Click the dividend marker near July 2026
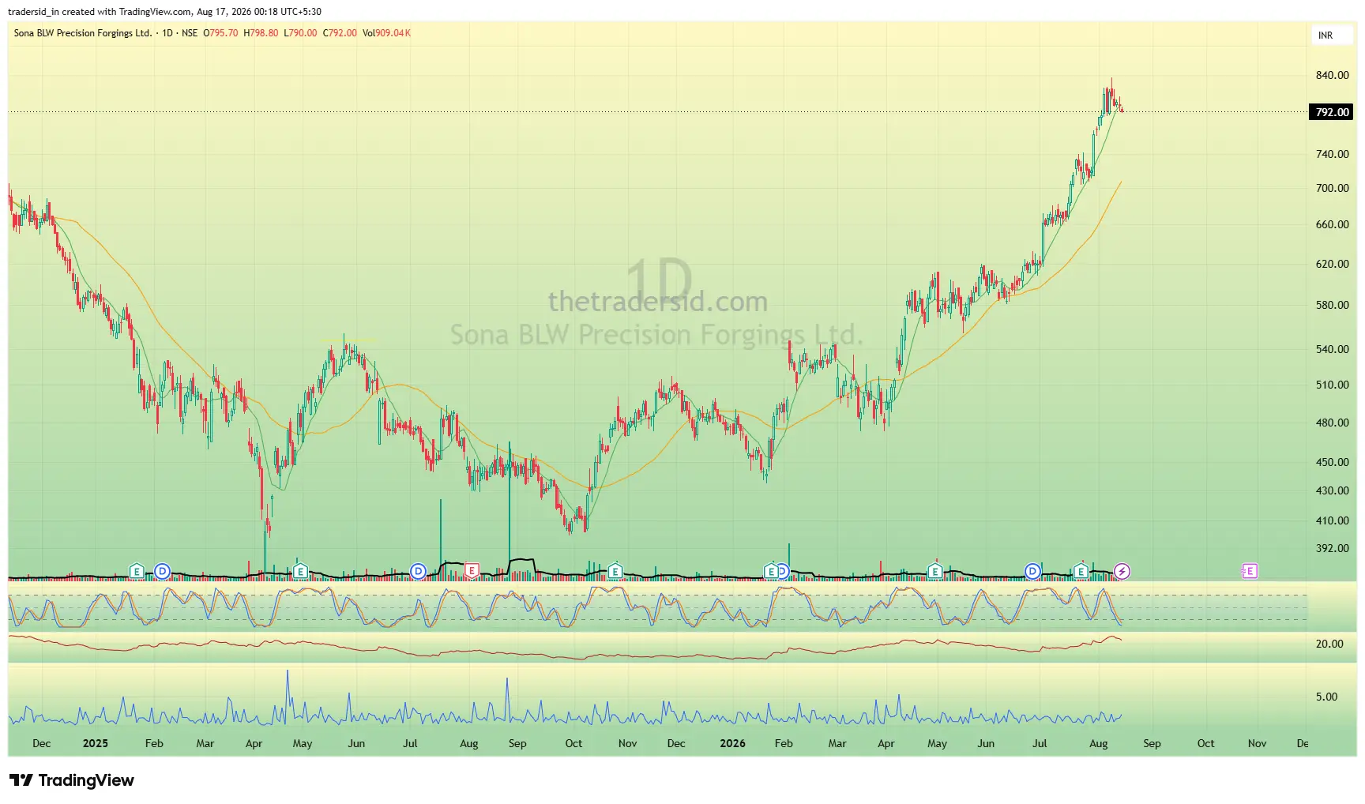The image size is (1365, 804). [1032, 571]
